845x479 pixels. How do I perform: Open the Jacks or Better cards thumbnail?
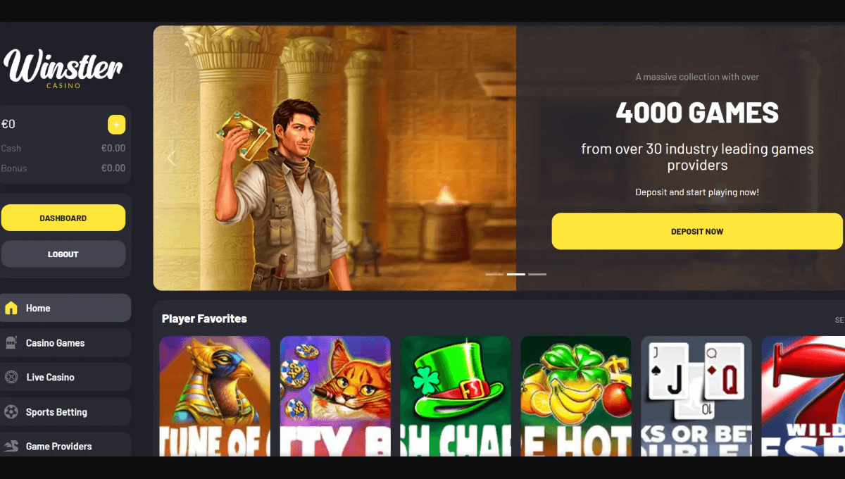(696, 396)
